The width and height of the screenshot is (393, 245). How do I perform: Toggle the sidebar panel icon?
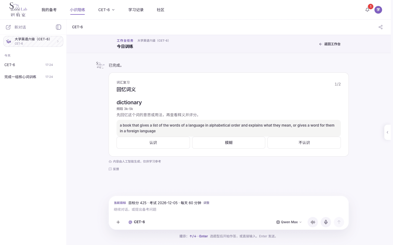58,27
